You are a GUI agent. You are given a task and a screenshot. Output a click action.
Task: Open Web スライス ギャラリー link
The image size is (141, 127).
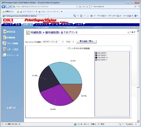click(x=50, y=11)
